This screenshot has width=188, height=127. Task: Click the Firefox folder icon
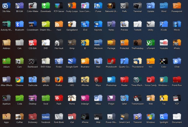pyautogui.click(x=59, y=80)
